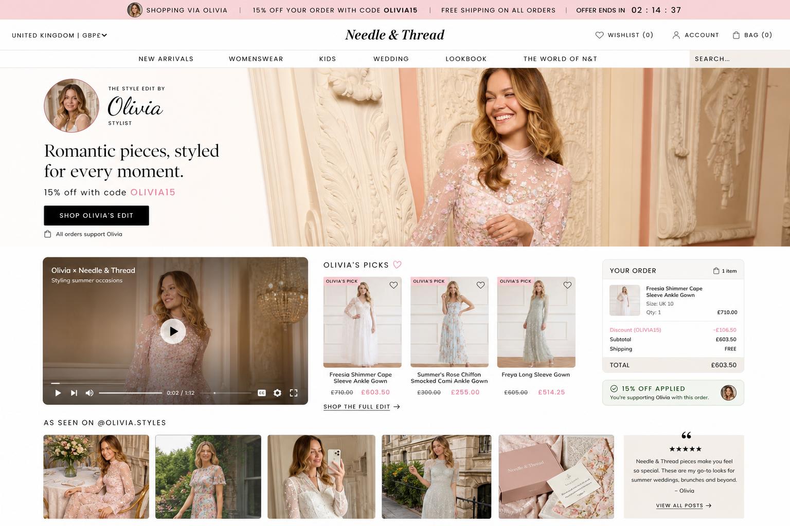Click the Search input field

[x=740, y=59]
